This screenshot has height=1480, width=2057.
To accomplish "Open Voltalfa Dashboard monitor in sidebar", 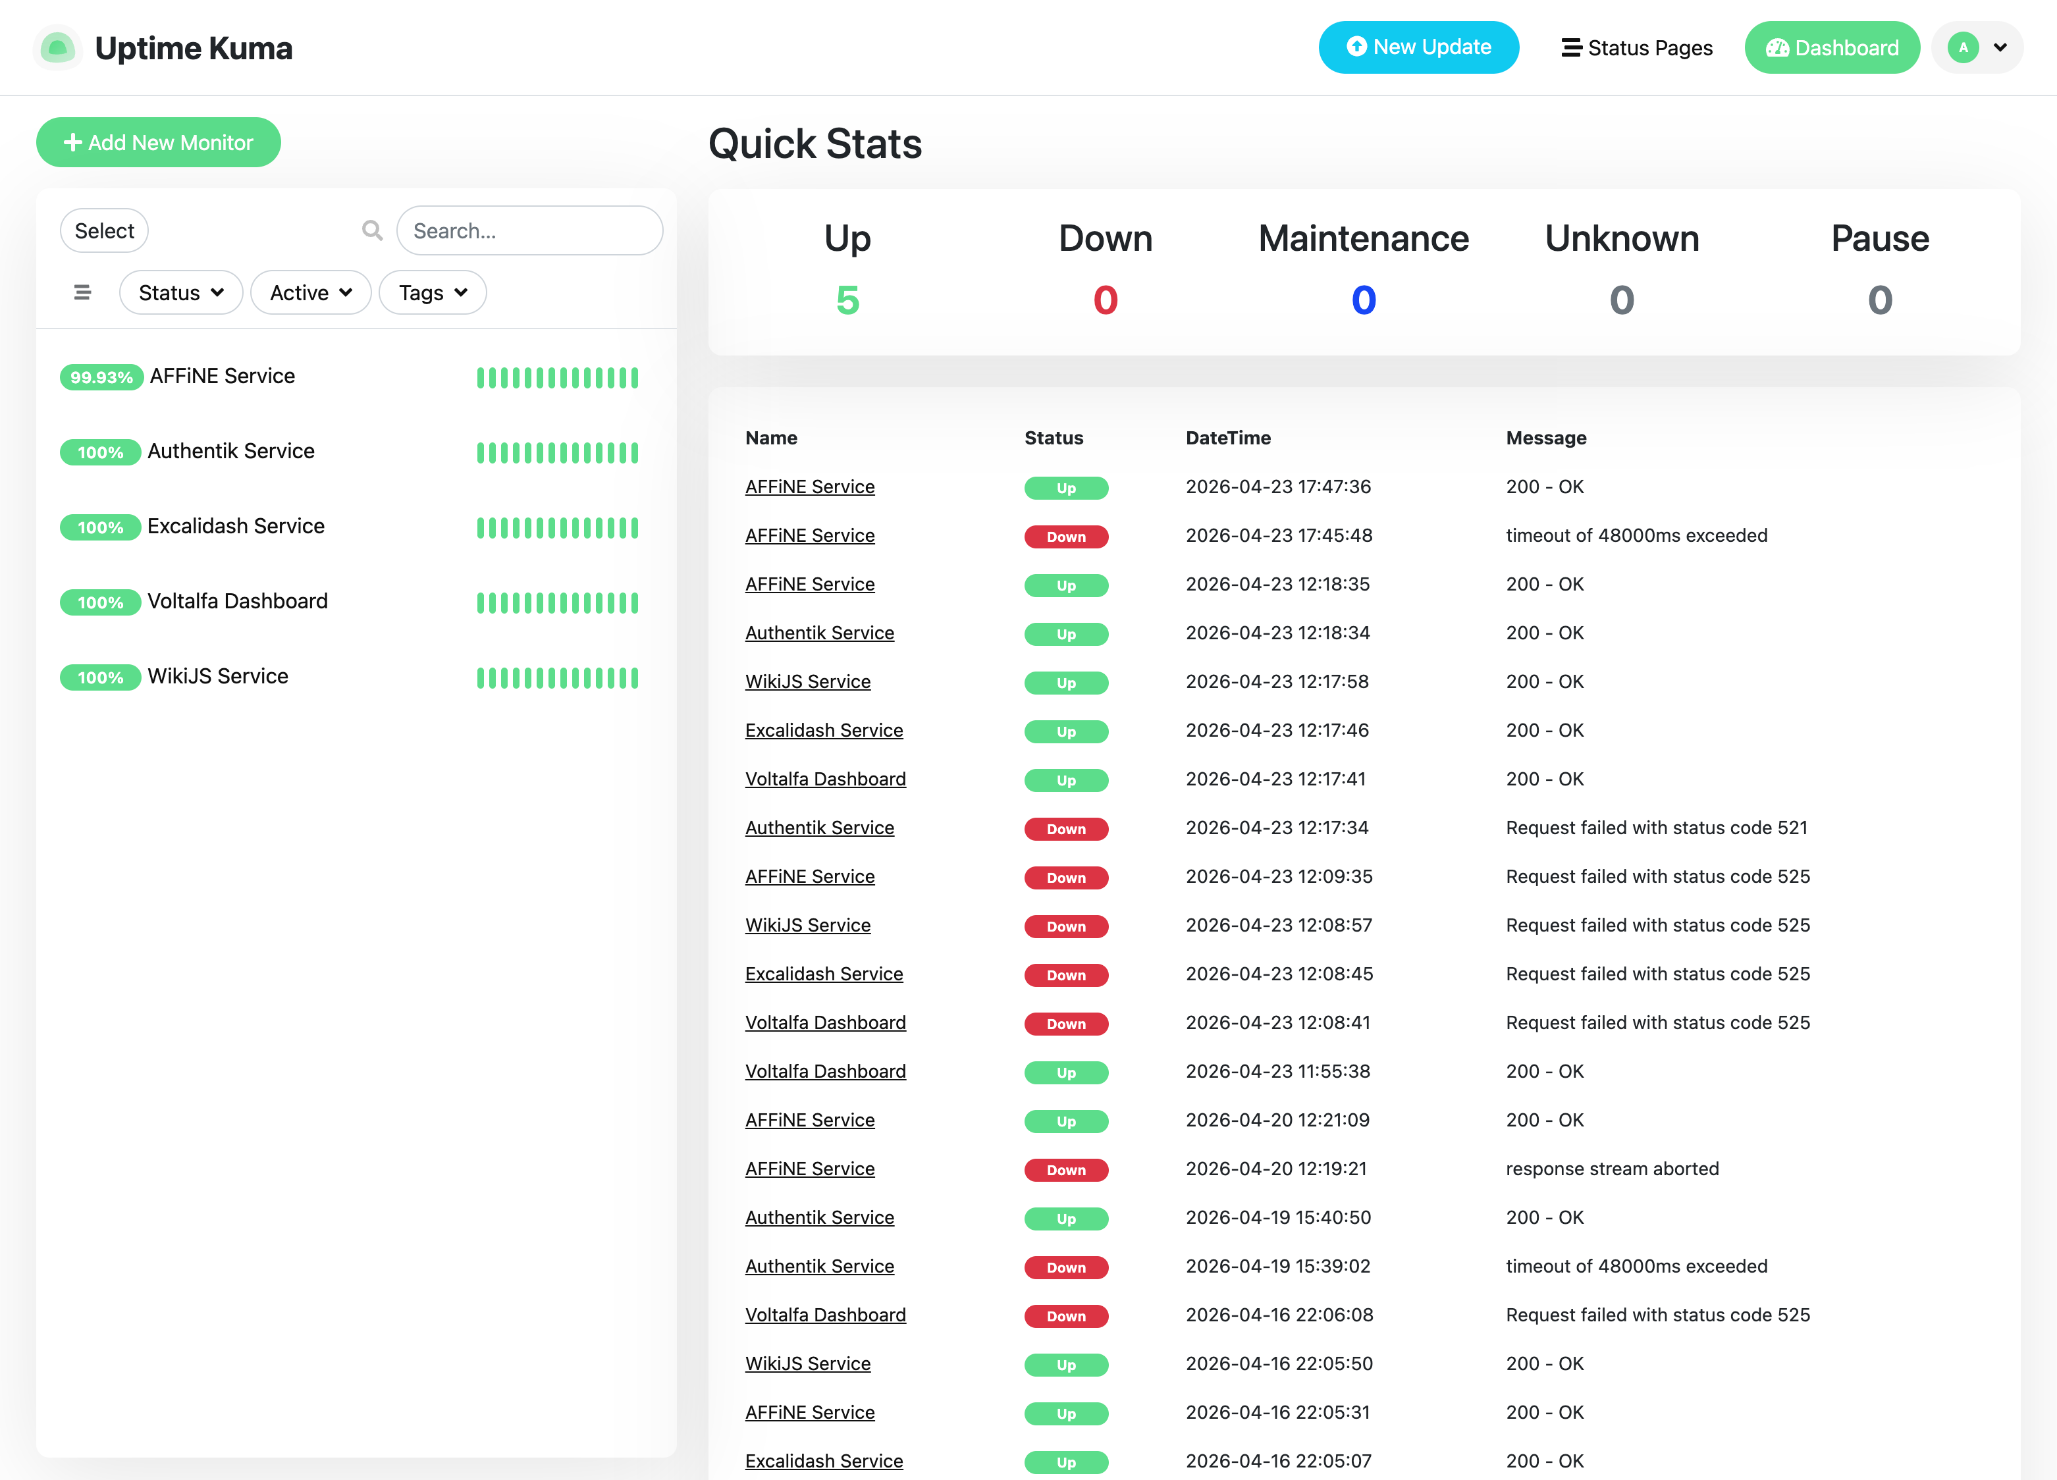I will (x=356, y=601).
